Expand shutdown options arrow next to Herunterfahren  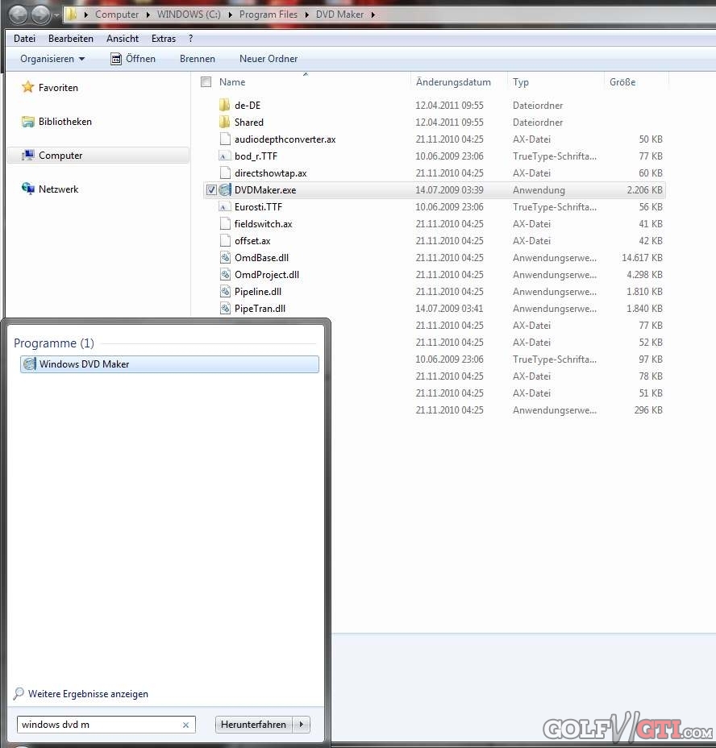point(302,724)
